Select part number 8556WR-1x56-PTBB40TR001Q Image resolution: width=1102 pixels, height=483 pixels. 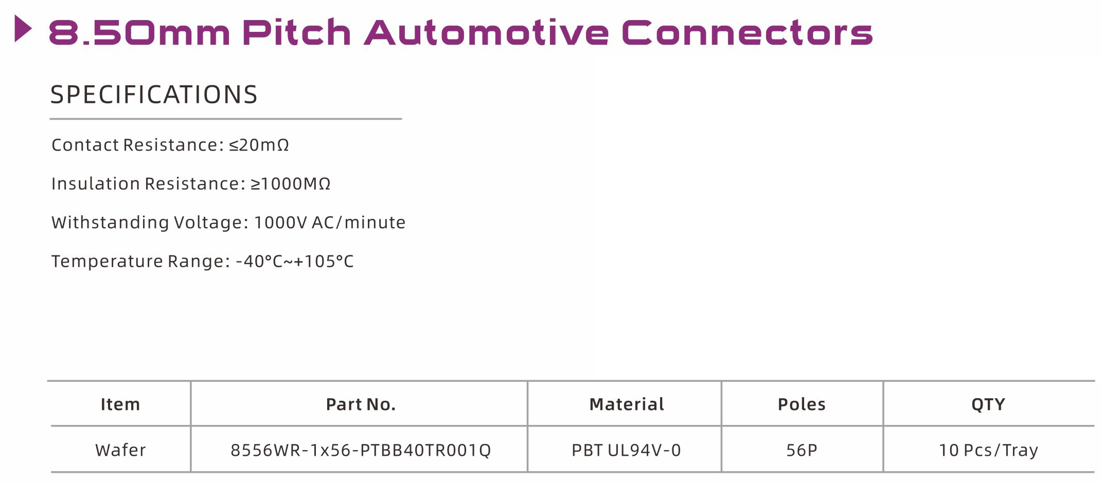point(361,450)
